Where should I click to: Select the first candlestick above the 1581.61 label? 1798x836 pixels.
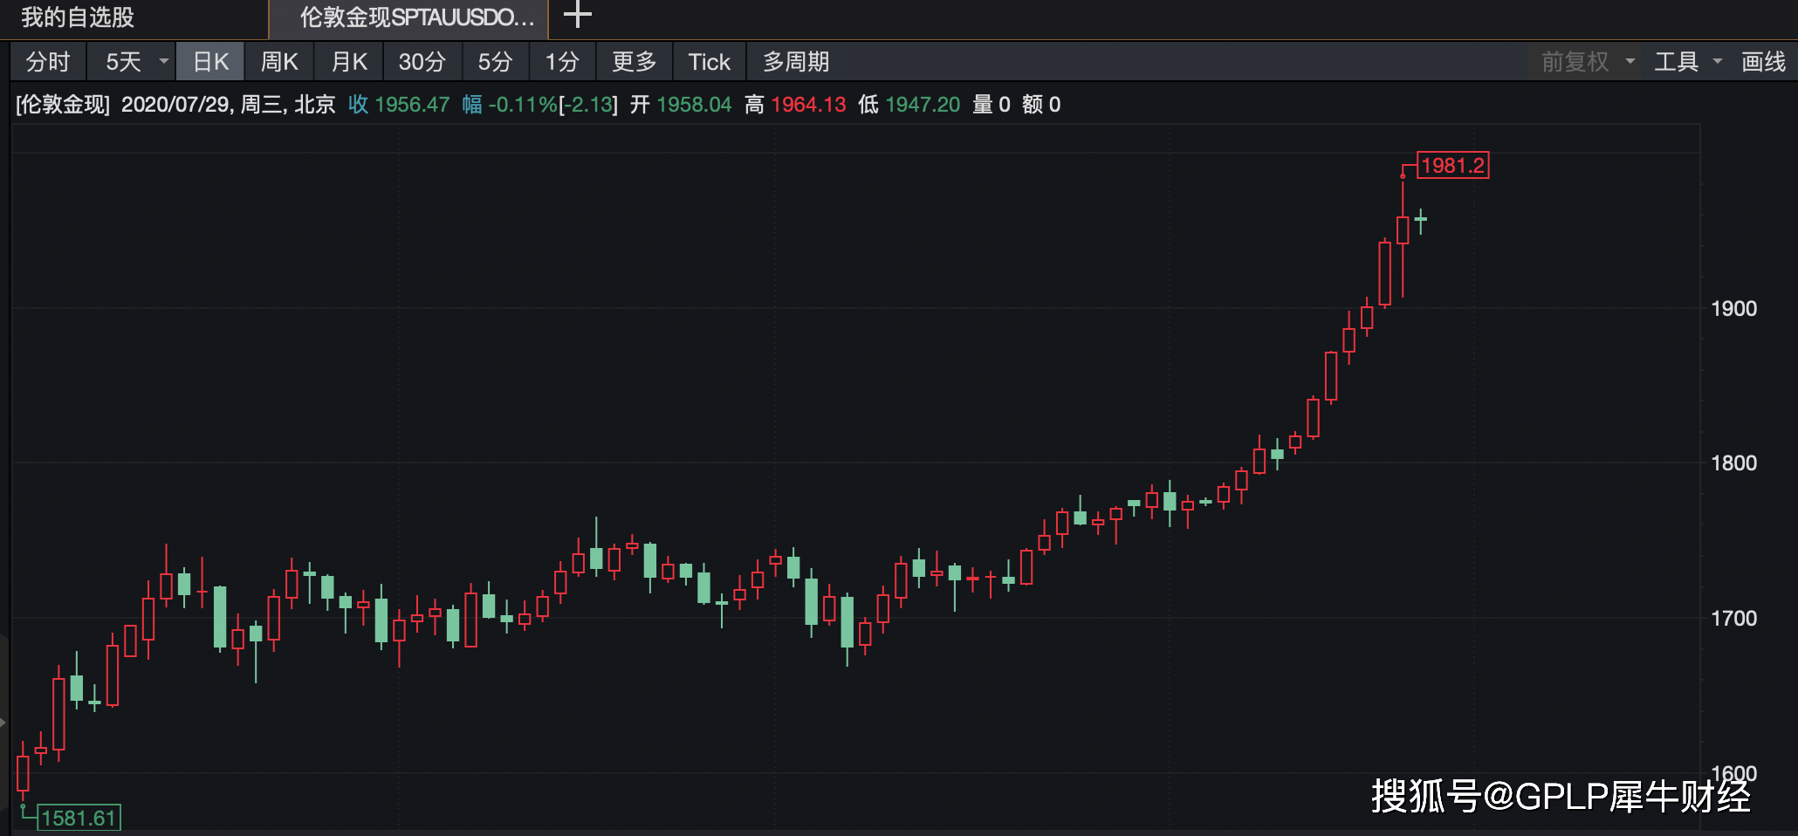pos(23,771)
